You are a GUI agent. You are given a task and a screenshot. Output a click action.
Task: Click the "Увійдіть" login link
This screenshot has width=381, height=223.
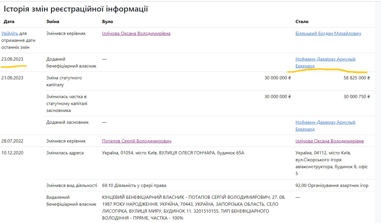pos(10,33)
